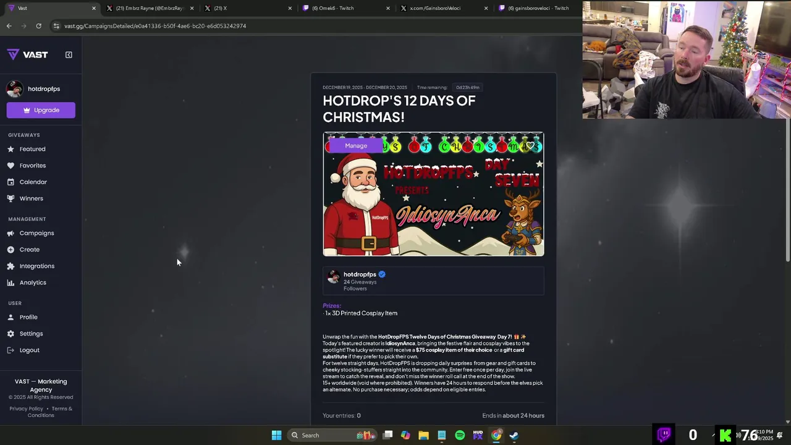The image size is (791, 445).
Task: Click Terms & Conditions link
Action: (50, 412)
